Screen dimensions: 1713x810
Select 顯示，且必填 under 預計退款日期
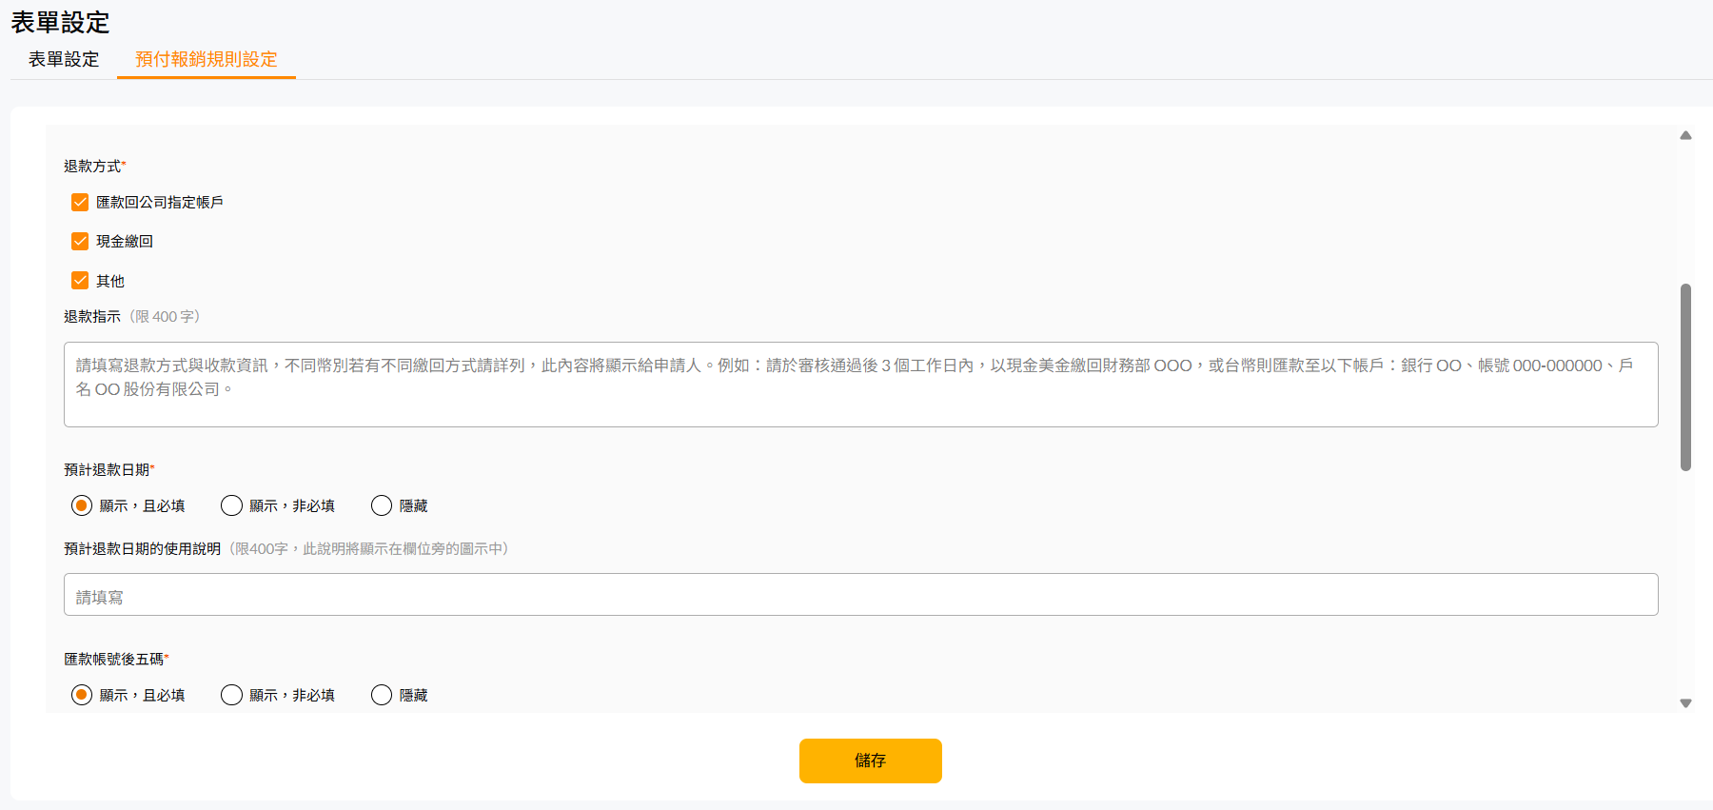point(82,505)
